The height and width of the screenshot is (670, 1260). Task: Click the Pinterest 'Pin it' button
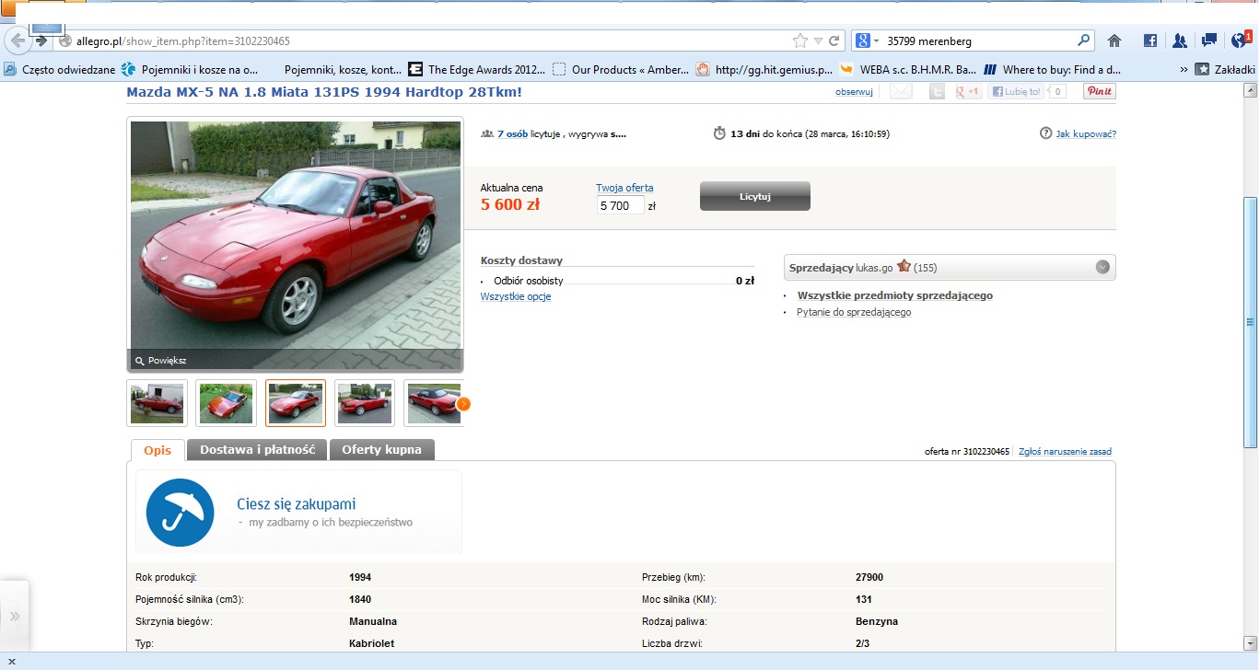point(1099,91)
